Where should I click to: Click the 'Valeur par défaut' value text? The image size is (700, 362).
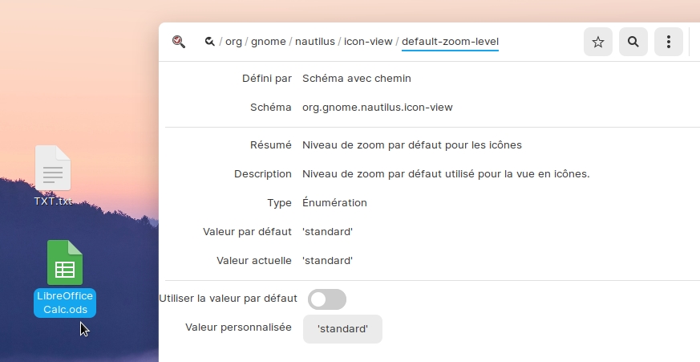click(x=327, y=232)
